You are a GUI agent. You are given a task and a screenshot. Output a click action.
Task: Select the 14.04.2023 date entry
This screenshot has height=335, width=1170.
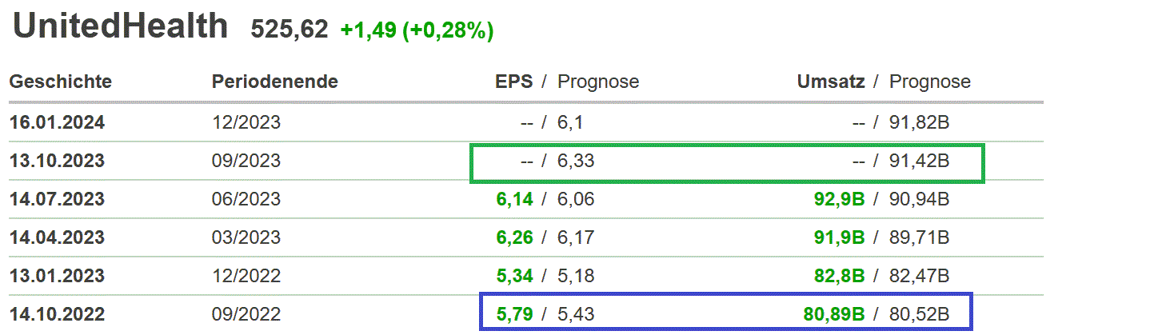[58, 237]
